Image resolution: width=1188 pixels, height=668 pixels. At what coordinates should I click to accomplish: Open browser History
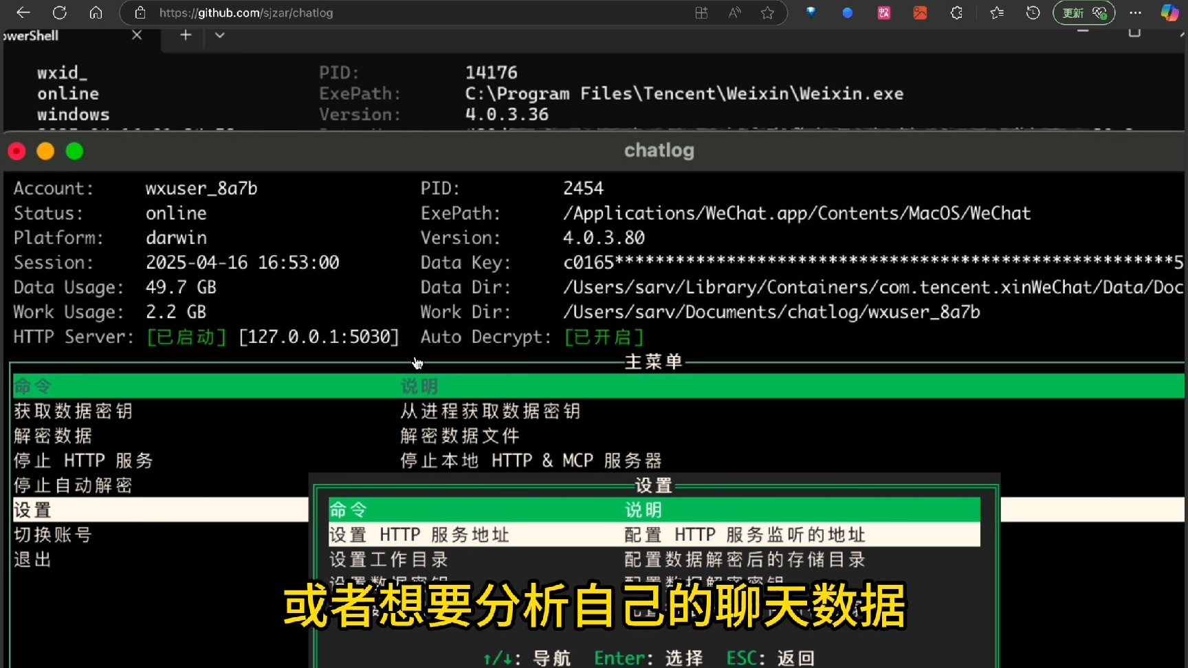click(x=1033, y=12)
